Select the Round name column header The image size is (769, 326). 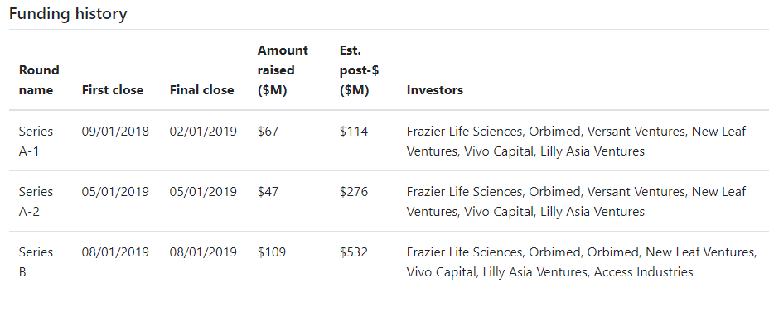click(x=39, y=80)
